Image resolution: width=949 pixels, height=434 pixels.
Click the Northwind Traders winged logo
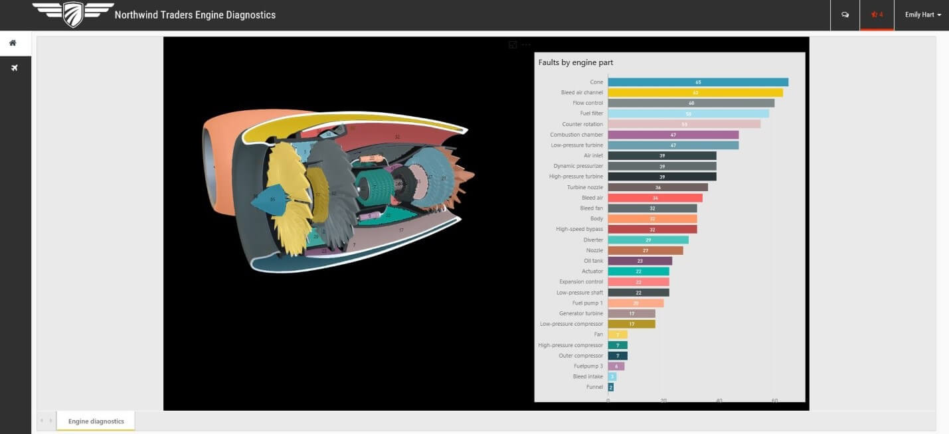coord(73,13)
